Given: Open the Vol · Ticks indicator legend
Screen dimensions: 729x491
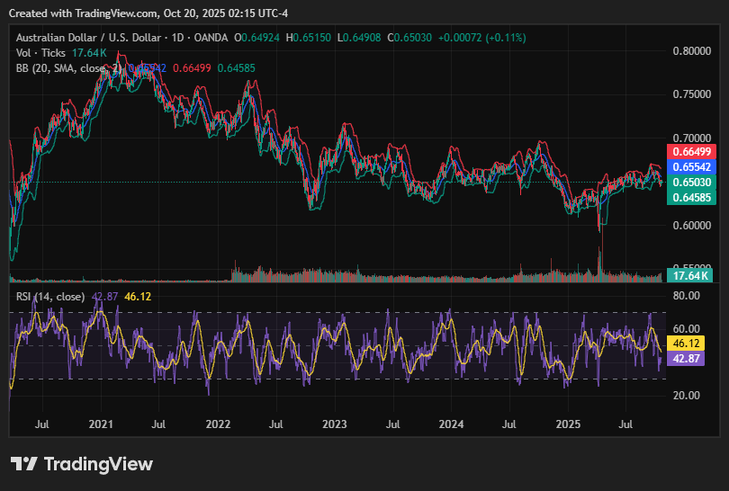Looking at the screenshot, I should click(42, 53).
